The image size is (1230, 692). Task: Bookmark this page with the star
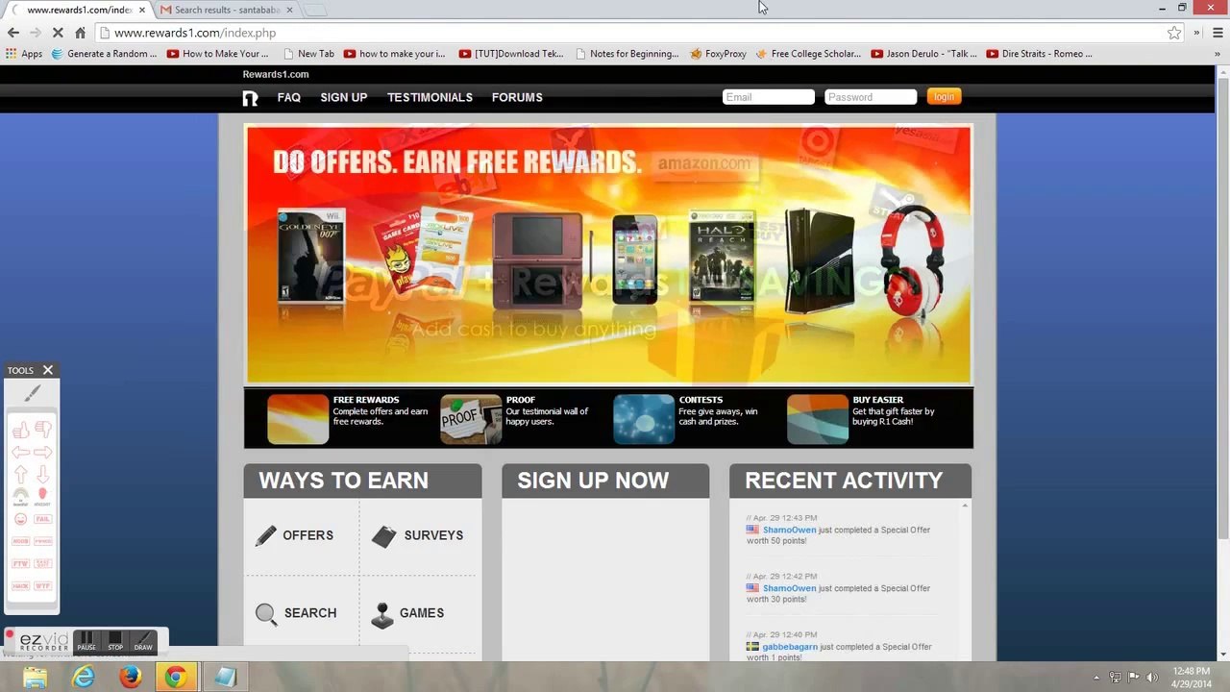1174,33
